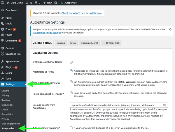Open the Critical CSS tab
The height and width of the screenshot is (132, 175).
point(111,43)
